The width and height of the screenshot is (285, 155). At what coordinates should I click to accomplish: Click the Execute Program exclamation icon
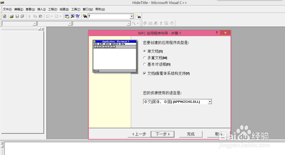coord(161,23)
